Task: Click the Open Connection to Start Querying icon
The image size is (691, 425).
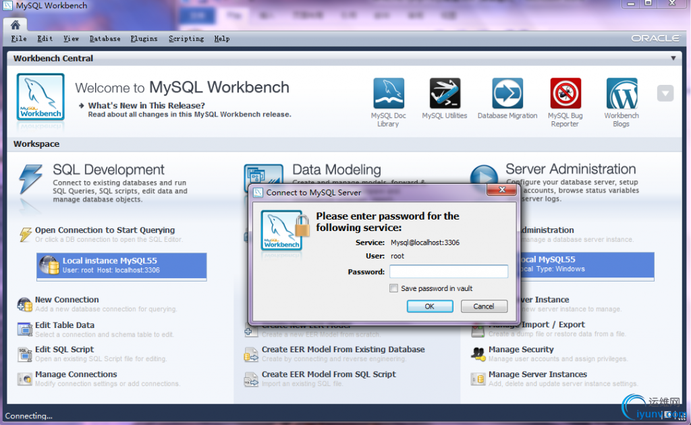Action: click(x=26, y=234)
